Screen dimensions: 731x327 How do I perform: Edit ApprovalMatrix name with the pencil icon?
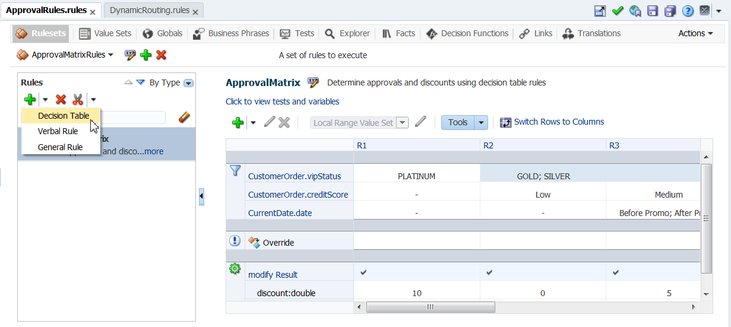(x=313, y=82)
